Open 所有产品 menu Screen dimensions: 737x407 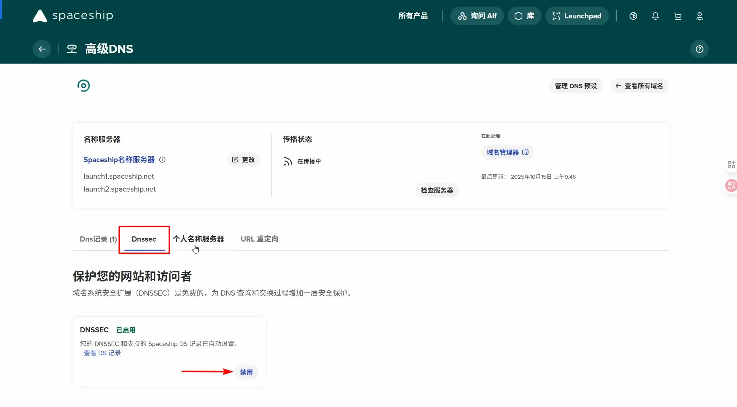click(413, 16)
